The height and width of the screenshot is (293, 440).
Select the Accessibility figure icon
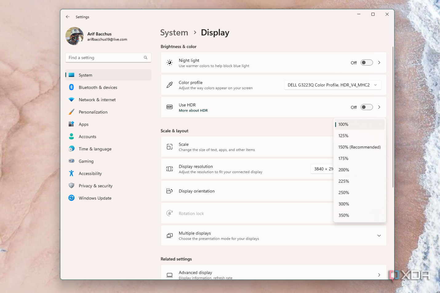[71, 173]
